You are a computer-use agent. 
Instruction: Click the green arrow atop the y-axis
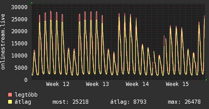point(32,3)
